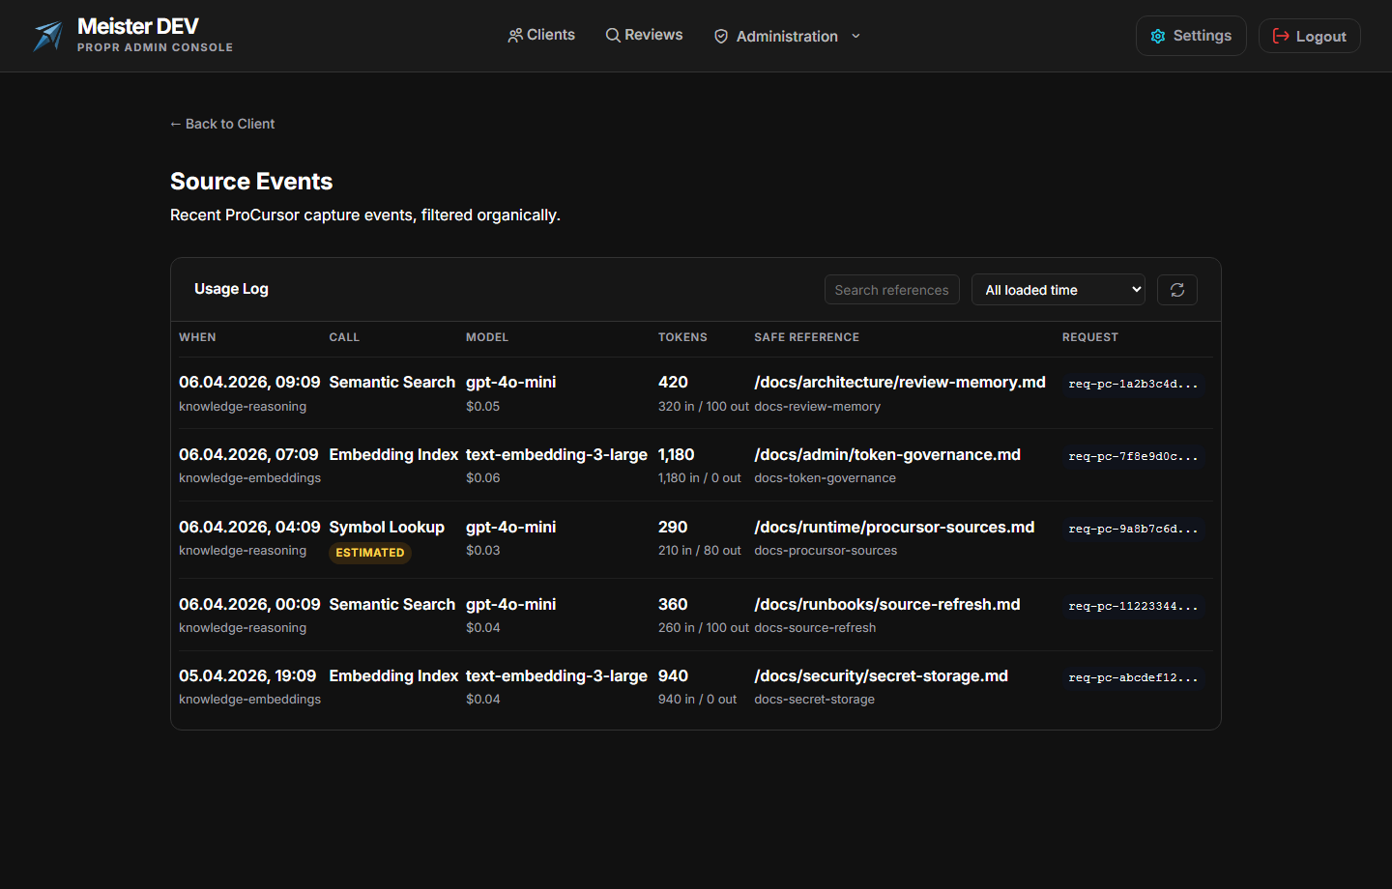Viewport: 1392px width, 889px height.
Task: Click the 06.04.2026, 00:09 timestamp
Action: (x=249, y=605)
